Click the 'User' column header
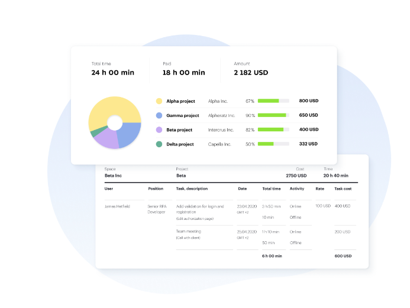This screenshot has height=308, width=410. (109, 189)
